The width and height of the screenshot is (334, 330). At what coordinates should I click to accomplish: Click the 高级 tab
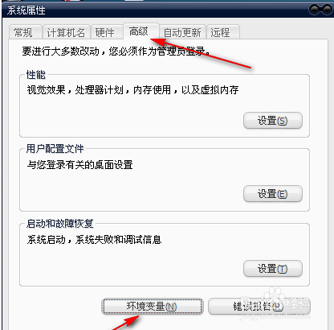(x=141, y=31)
